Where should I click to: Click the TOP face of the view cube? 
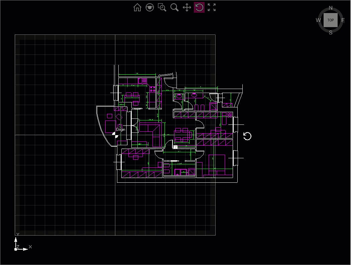(330, 20)
